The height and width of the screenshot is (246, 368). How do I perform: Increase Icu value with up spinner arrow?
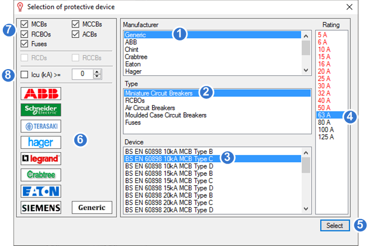tap(97, 72)
